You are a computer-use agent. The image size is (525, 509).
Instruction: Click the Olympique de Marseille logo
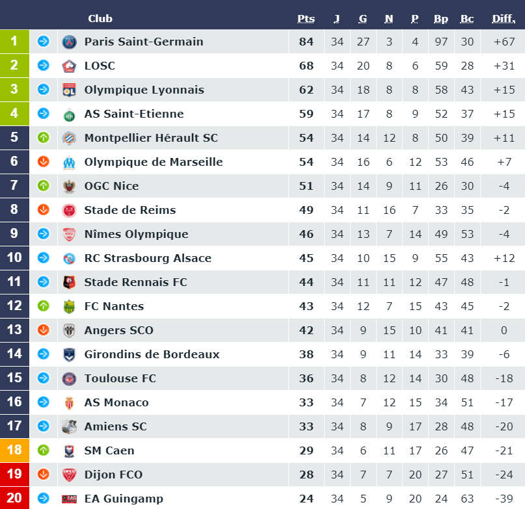pyautogui.click(x=70, y=163)
